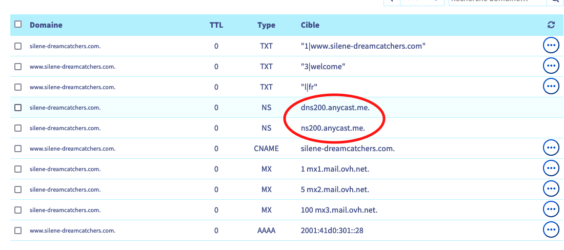The width and height of the screenshot is (564, 250).
Task: Click the Cible column header
Action: (x=310, y=25)
